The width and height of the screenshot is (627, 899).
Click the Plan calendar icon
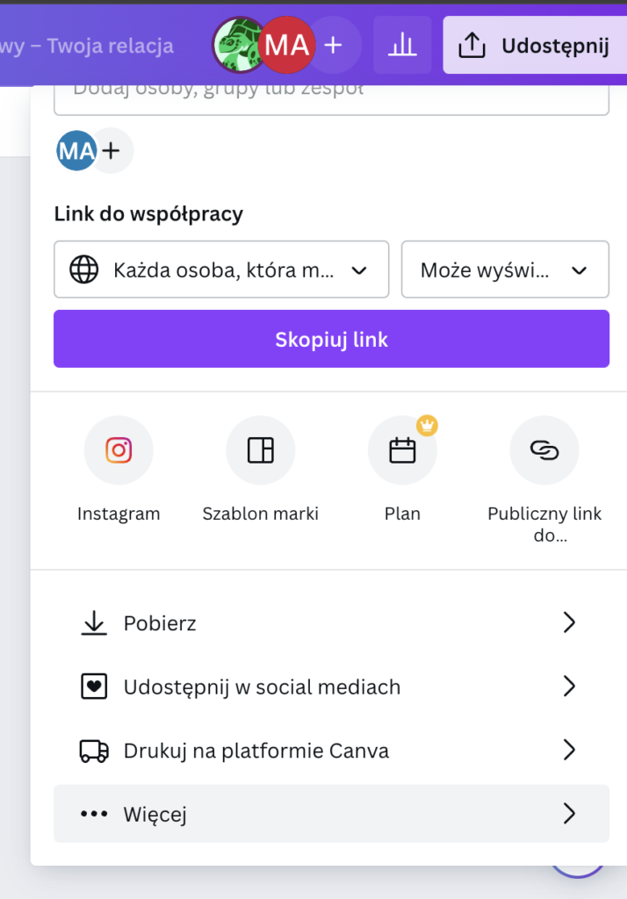(x=402, y=450)
